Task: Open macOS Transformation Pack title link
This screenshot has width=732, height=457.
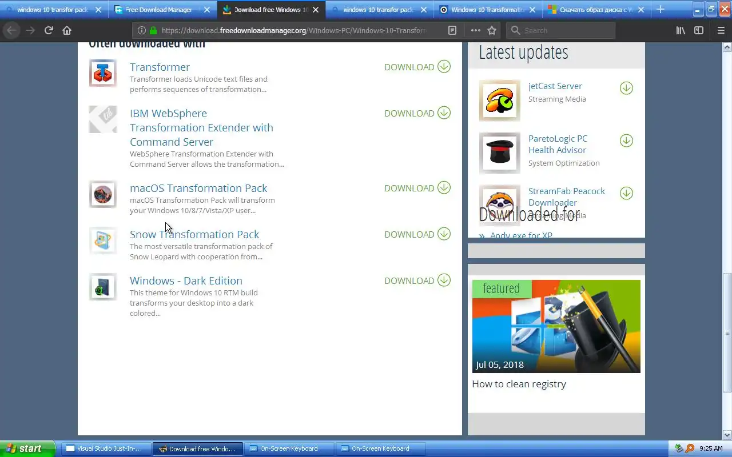Action: click(198, 188)
